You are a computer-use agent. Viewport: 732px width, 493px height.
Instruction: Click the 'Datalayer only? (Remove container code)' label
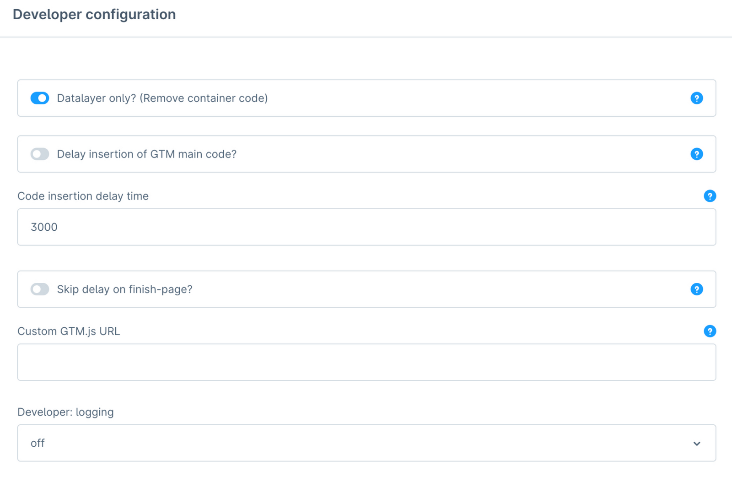tap(162, 98)
